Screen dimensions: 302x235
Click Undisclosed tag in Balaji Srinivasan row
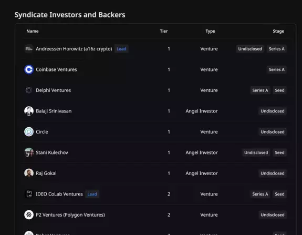pyautogui.click(x=273, y=111)
